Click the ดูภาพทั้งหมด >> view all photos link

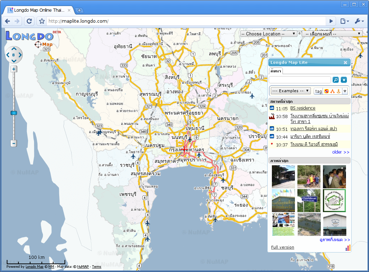point(335,240)
